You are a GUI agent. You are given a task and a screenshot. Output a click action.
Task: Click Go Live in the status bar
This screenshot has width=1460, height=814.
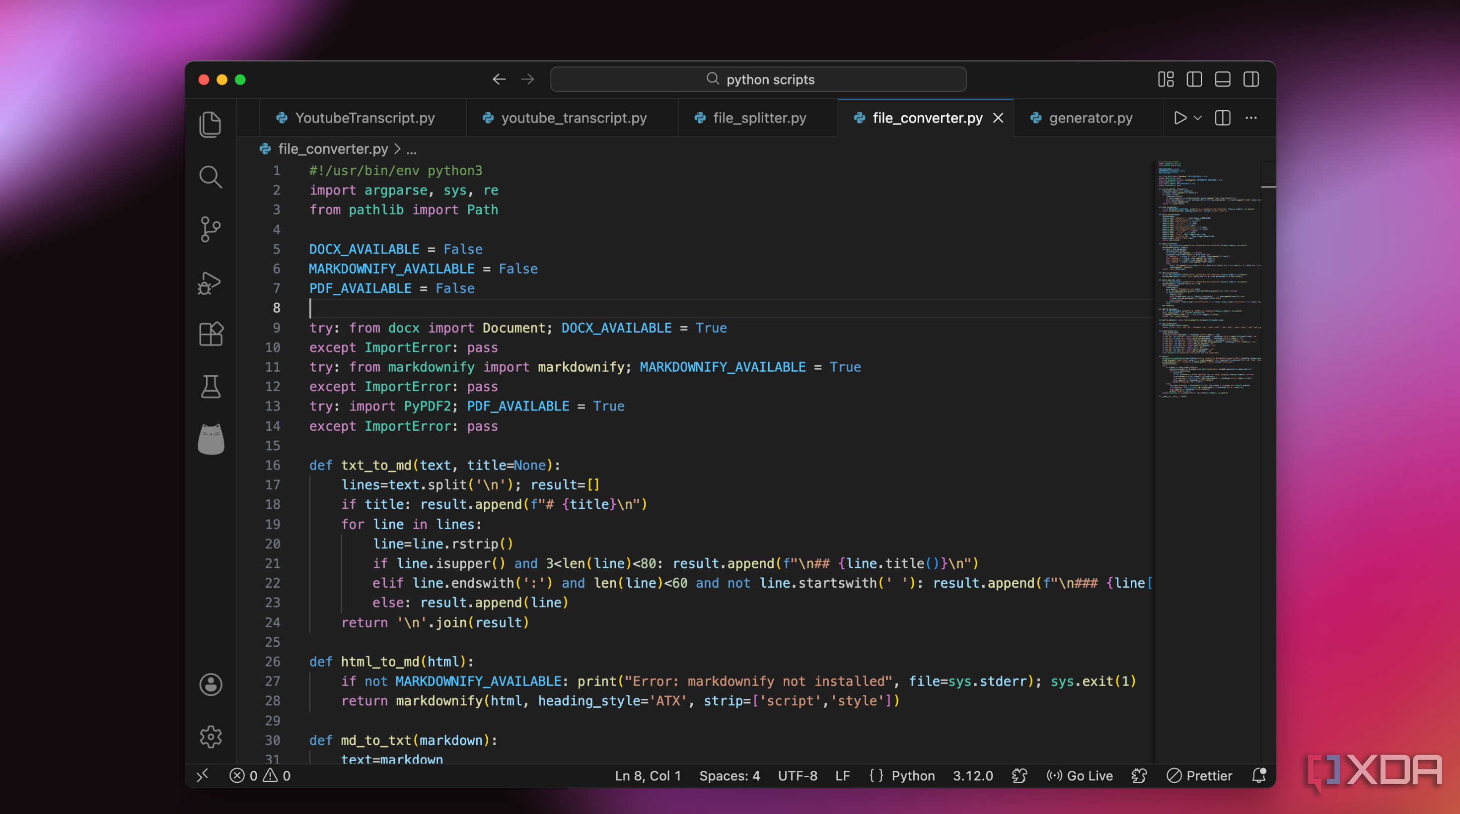pyautogui.click(x=1080, y=775)
